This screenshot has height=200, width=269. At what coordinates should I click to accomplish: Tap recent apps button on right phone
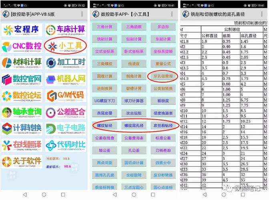[243, 194]
